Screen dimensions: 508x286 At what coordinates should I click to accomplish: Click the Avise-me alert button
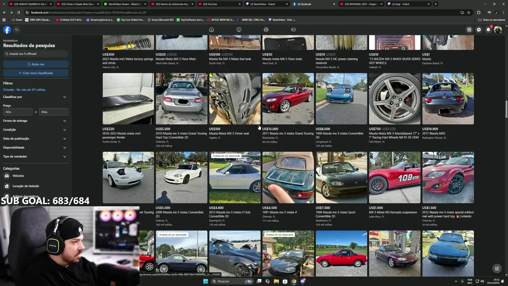click(x=36, y=64)
